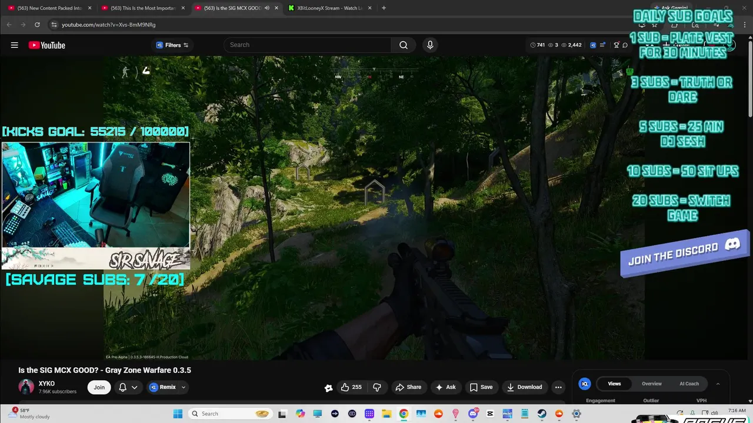Expand the Remix dropdown arrow

[184, 387]
